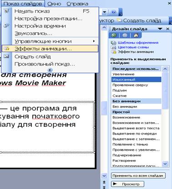
Task: Click the slide title text Movie Maker
Action: [40, 83]
